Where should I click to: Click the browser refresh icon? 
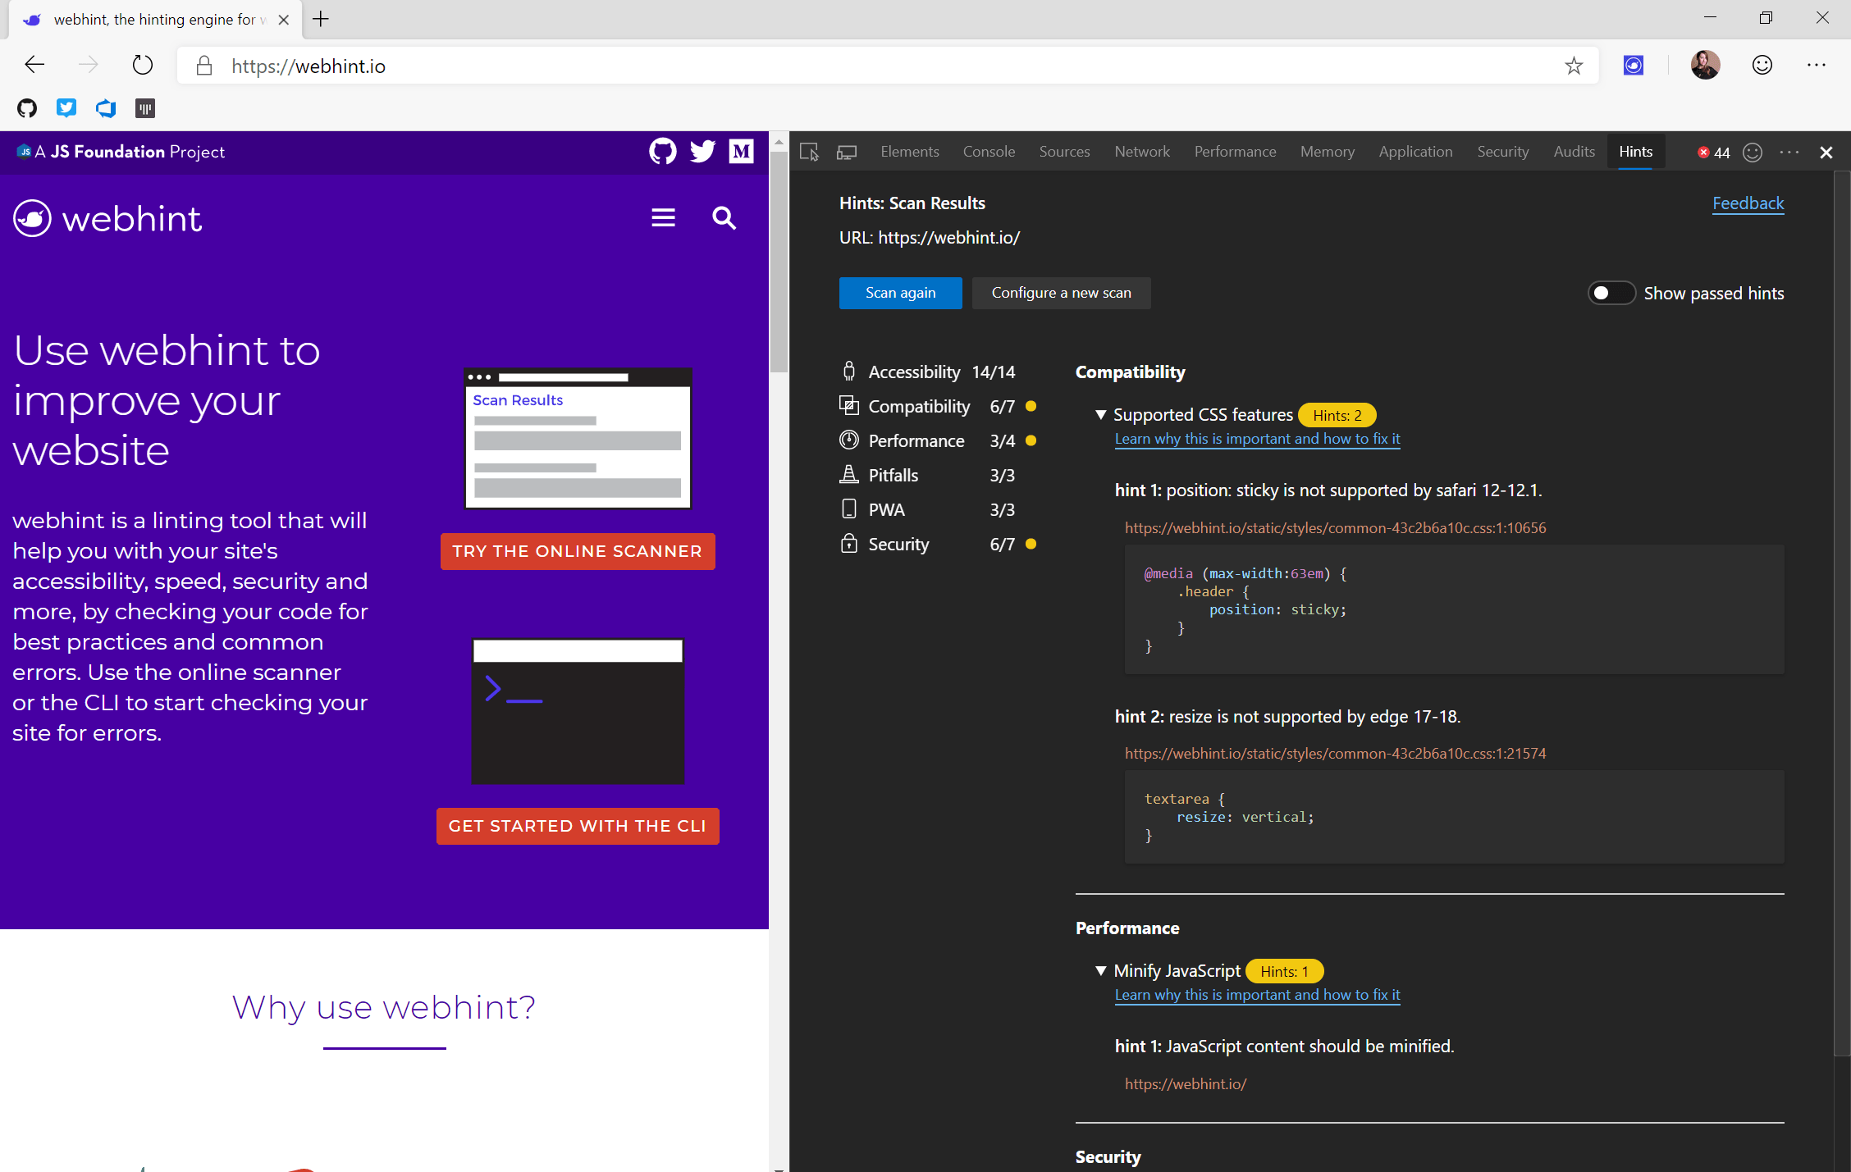pos(143,66)
